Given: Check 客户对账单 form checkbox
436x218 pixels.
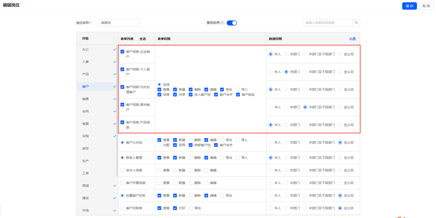Looking at the screenshot, I should (x=122, y=208).
